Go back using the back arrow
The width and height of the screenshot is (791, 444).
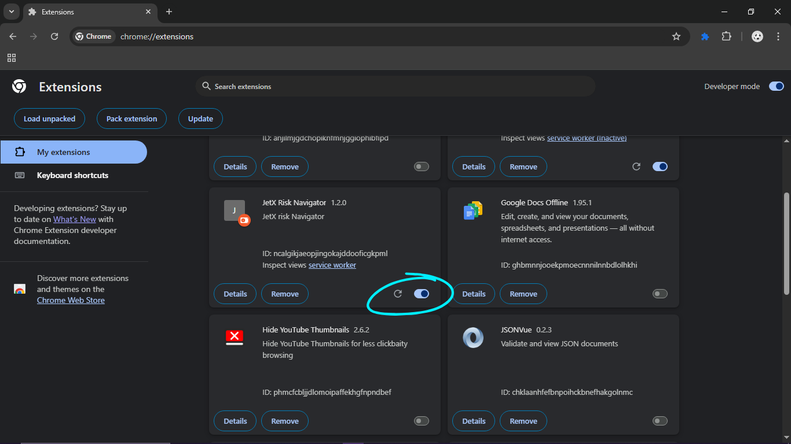[13, 36]
